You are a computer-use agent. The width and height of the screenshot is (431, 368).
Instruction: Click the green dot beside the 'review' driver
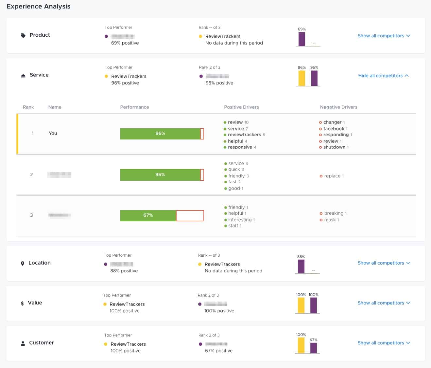(225, 122)
